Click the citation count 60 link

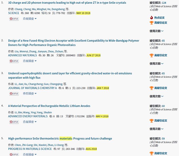[163, 106]
